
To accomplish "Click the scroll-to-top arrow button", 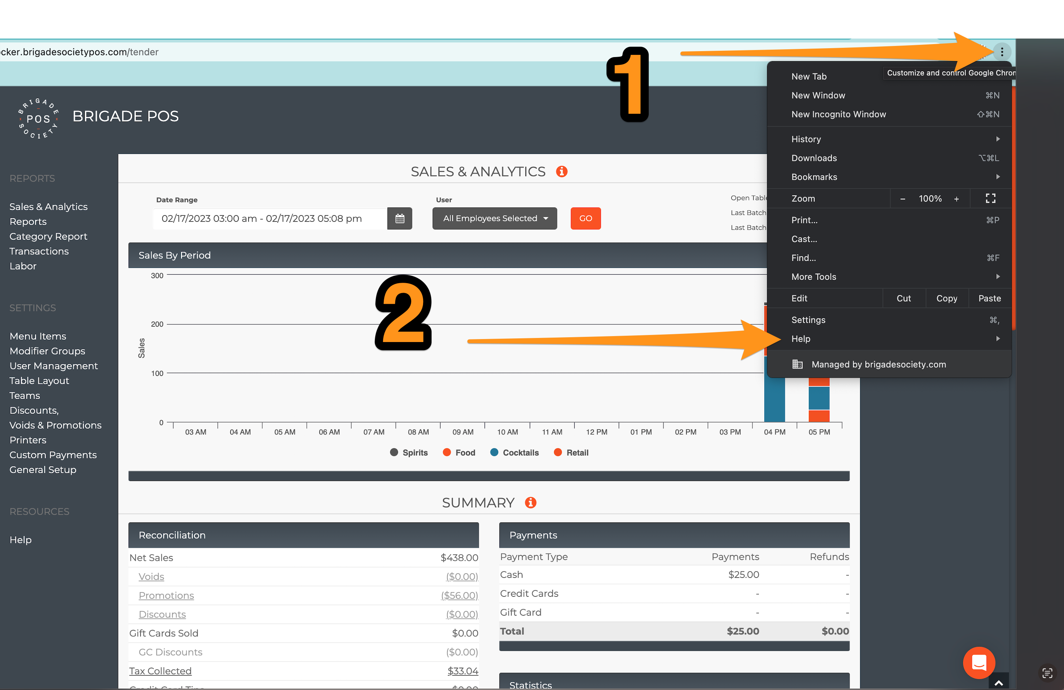I will (x=998, y=682).
